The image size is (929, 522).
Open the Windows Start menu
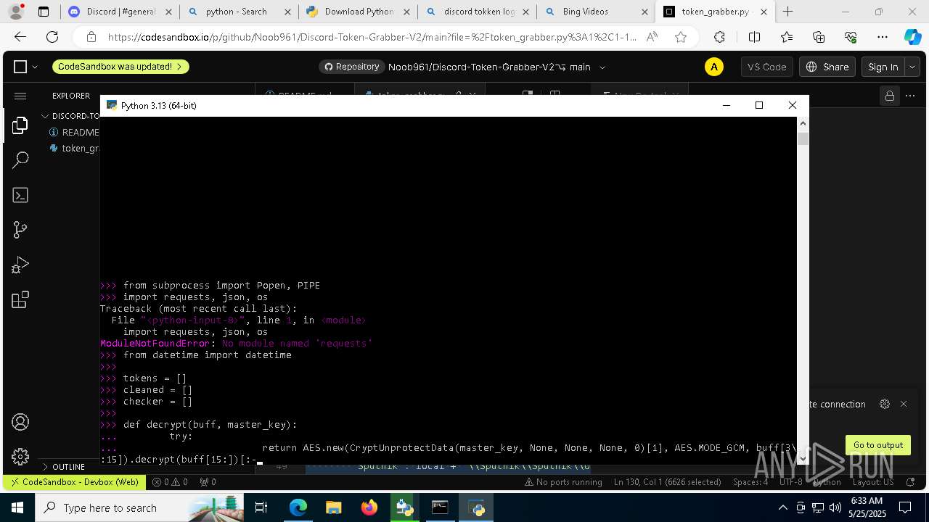pos(17,507)
